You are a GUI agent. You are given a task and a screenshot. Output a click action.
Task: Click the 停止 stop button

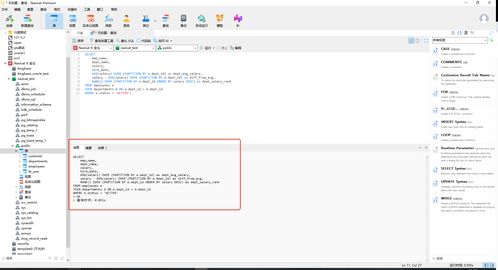point(222,48)
